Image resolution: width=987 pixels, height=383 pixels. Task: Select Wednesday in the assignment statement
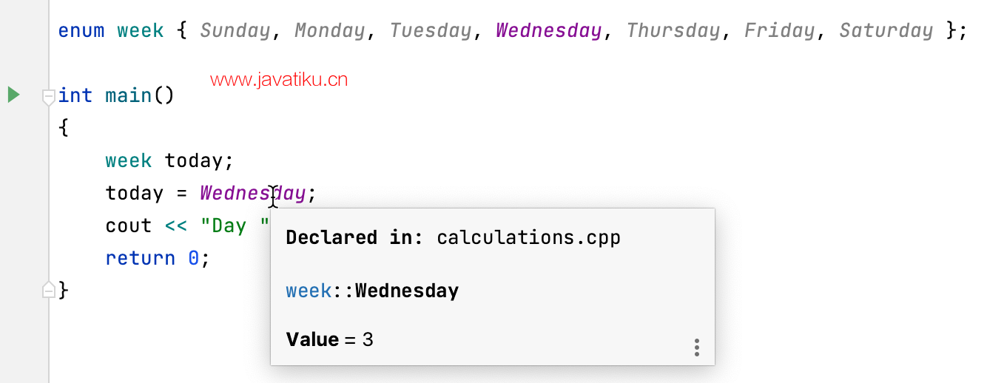(x=252, y=193)
